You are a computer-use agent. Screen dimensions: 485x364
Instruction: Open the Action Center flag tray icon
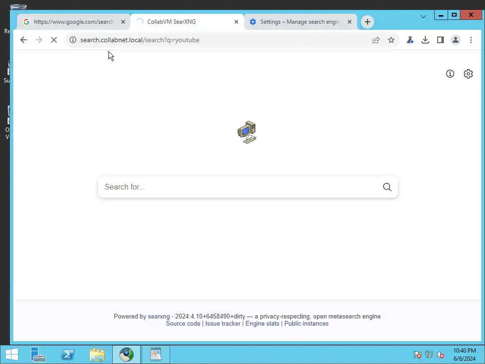click(418, 355)
